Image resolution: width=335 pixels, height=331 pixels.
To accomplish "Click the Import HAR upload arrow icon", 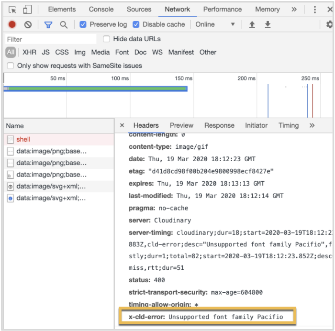I will click(252, 24).
